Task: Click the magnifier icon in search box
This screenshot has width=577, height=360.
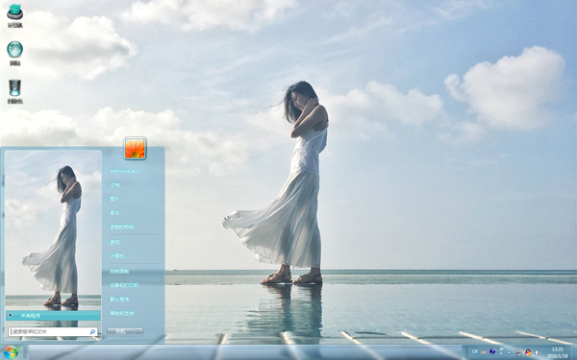Action: click(x=92, y=332)
